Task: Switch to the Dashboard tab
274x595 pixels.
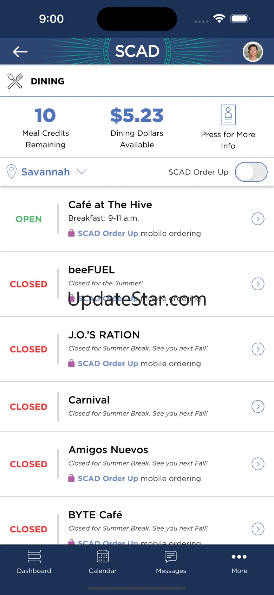Action: click(x=34, y=562)
